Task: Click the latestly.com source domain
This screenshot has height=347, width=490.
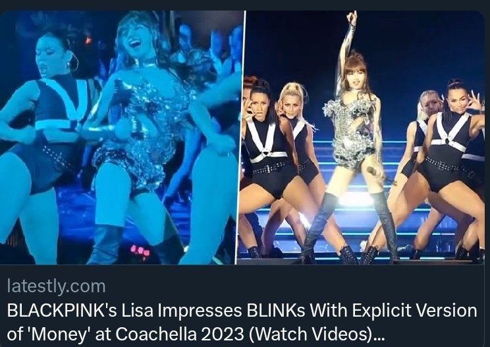Action: [56, 286]
